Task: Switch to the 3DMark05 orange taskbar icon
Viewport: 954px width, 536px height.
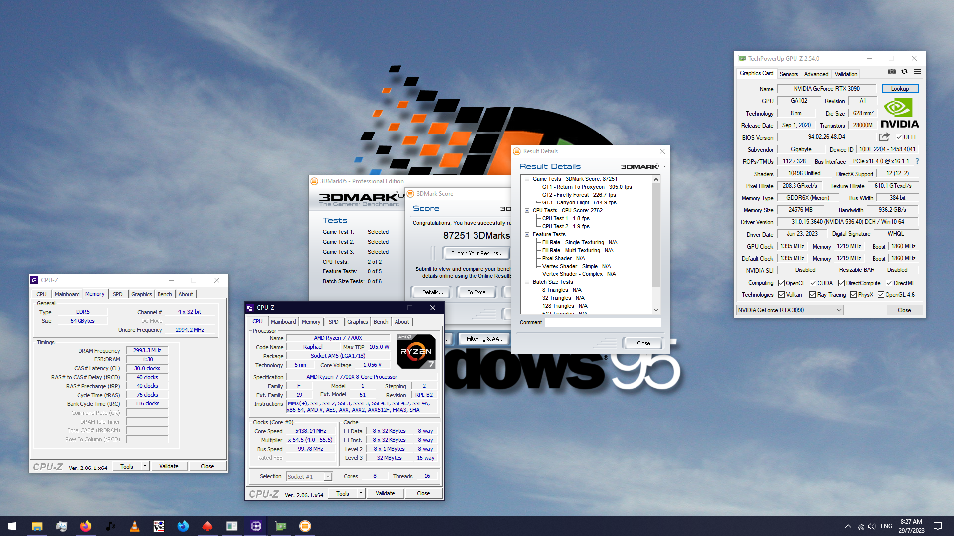Action: [x=305, y=526]
